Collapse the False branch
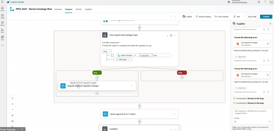 [x=185, y=73]
